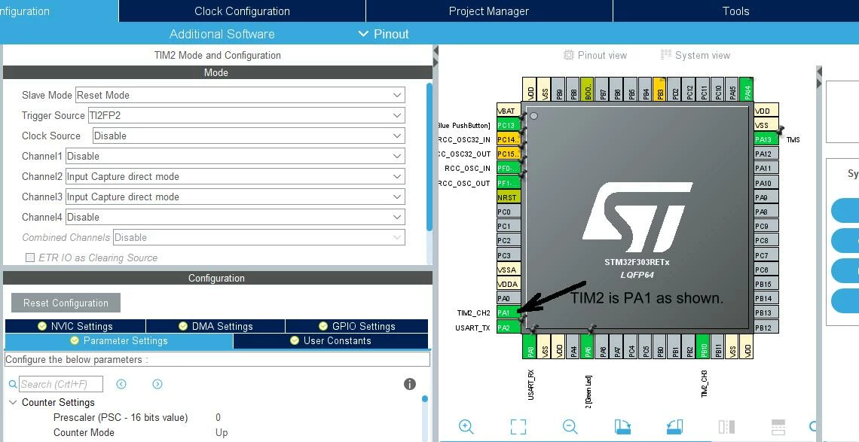Screen dimensions: 859x442
Task: Open the Channel4 dropdown
Action: point(235,217)
